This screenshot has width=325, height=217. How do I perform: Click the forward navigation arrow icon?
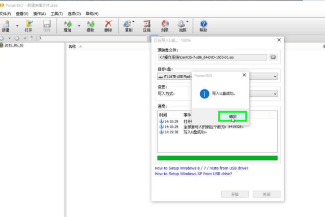click(x=17, y=38)
